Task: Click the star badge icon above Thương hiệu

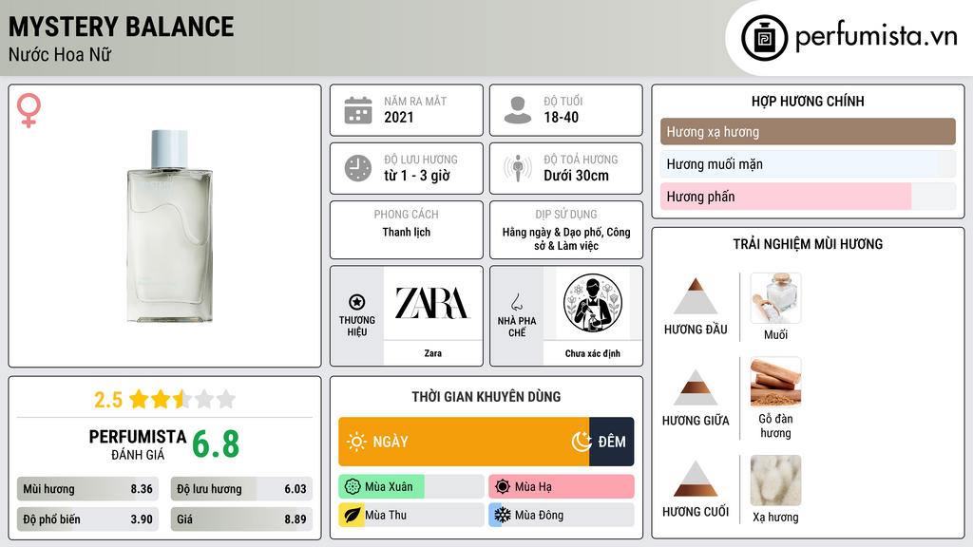Action: (357, 302)
